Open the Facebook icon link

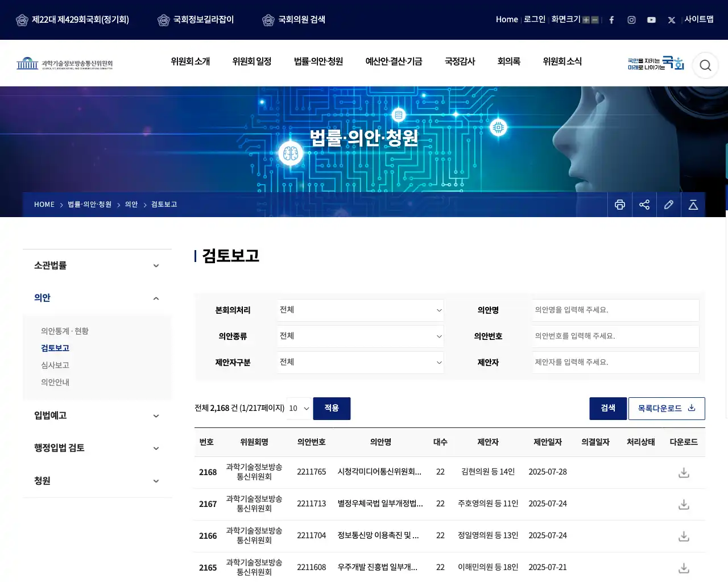coord(611,20)
